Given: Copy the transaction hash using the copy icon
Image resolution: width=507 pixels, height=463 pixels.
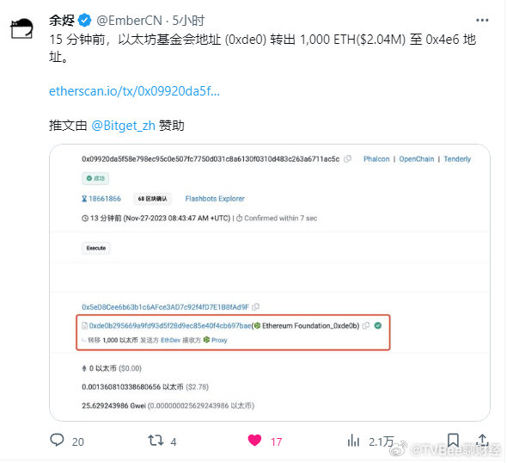Looking at the screenshot, I should pyautogui.click(x=347, y=159).
